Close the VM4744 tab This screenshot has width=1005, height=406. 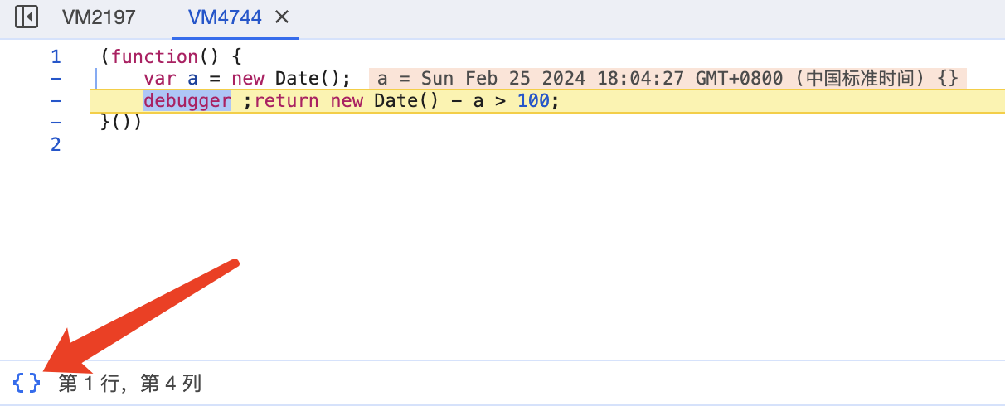click(x=282, y=17)
